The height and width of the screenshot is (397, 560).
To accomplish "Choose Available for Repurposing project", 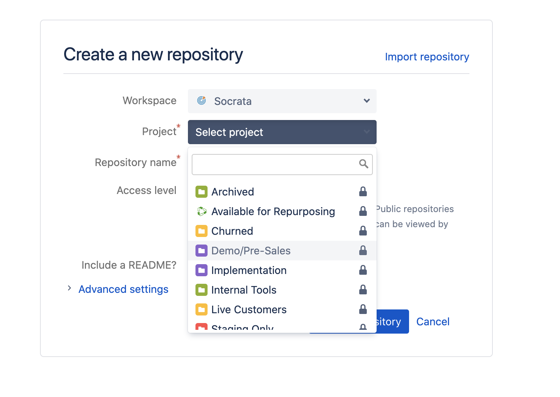I will coord(282,211).
